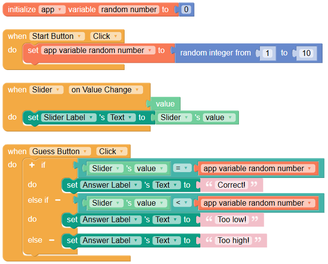Open the Click event dropdown for Guess Button
The width and height of the screenshot is (328, 264).
(112, 151)
